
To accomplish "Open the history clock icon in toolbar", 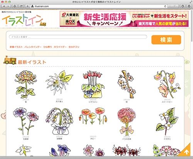I will pyautogui.click(x=183, y=6).
